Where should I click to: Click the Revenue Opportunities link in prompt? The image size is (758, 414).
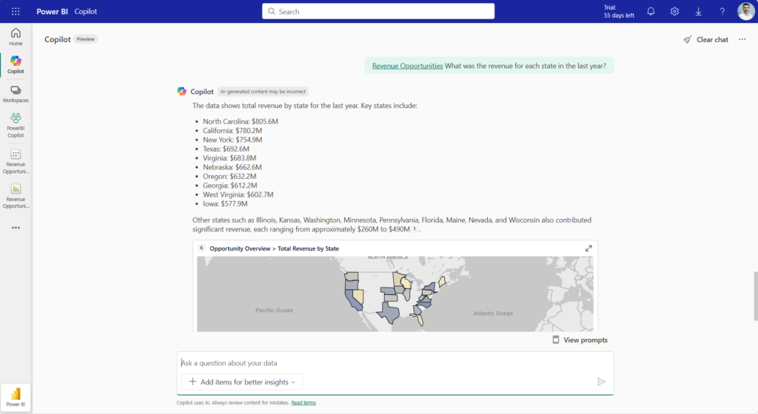[407, 66]
